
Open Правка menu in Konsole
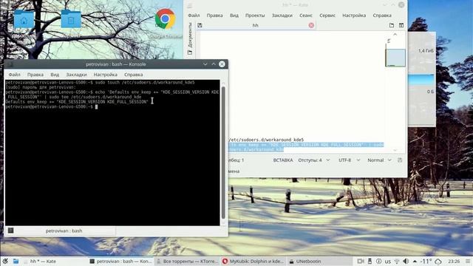pos(35,75)
